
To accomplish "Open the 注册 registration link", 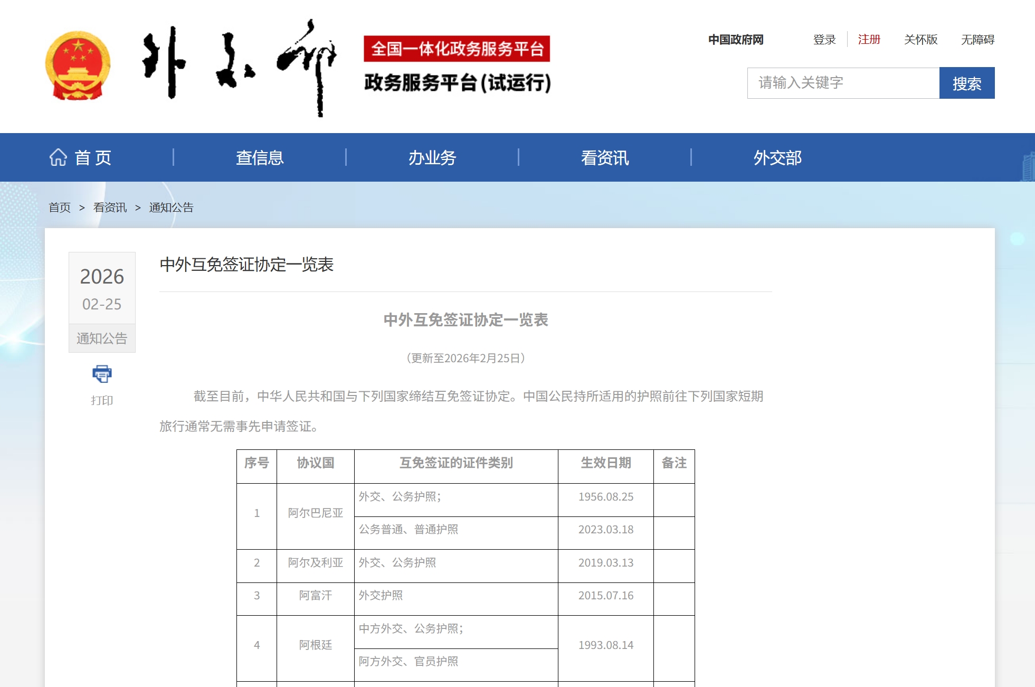I will coord(870,40).
